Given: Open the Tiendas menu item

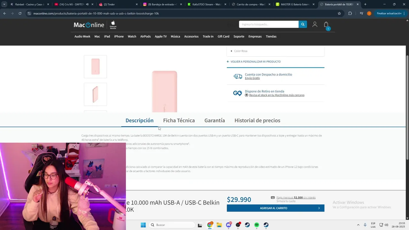Looking at the screenshot, I should [271, 36].
